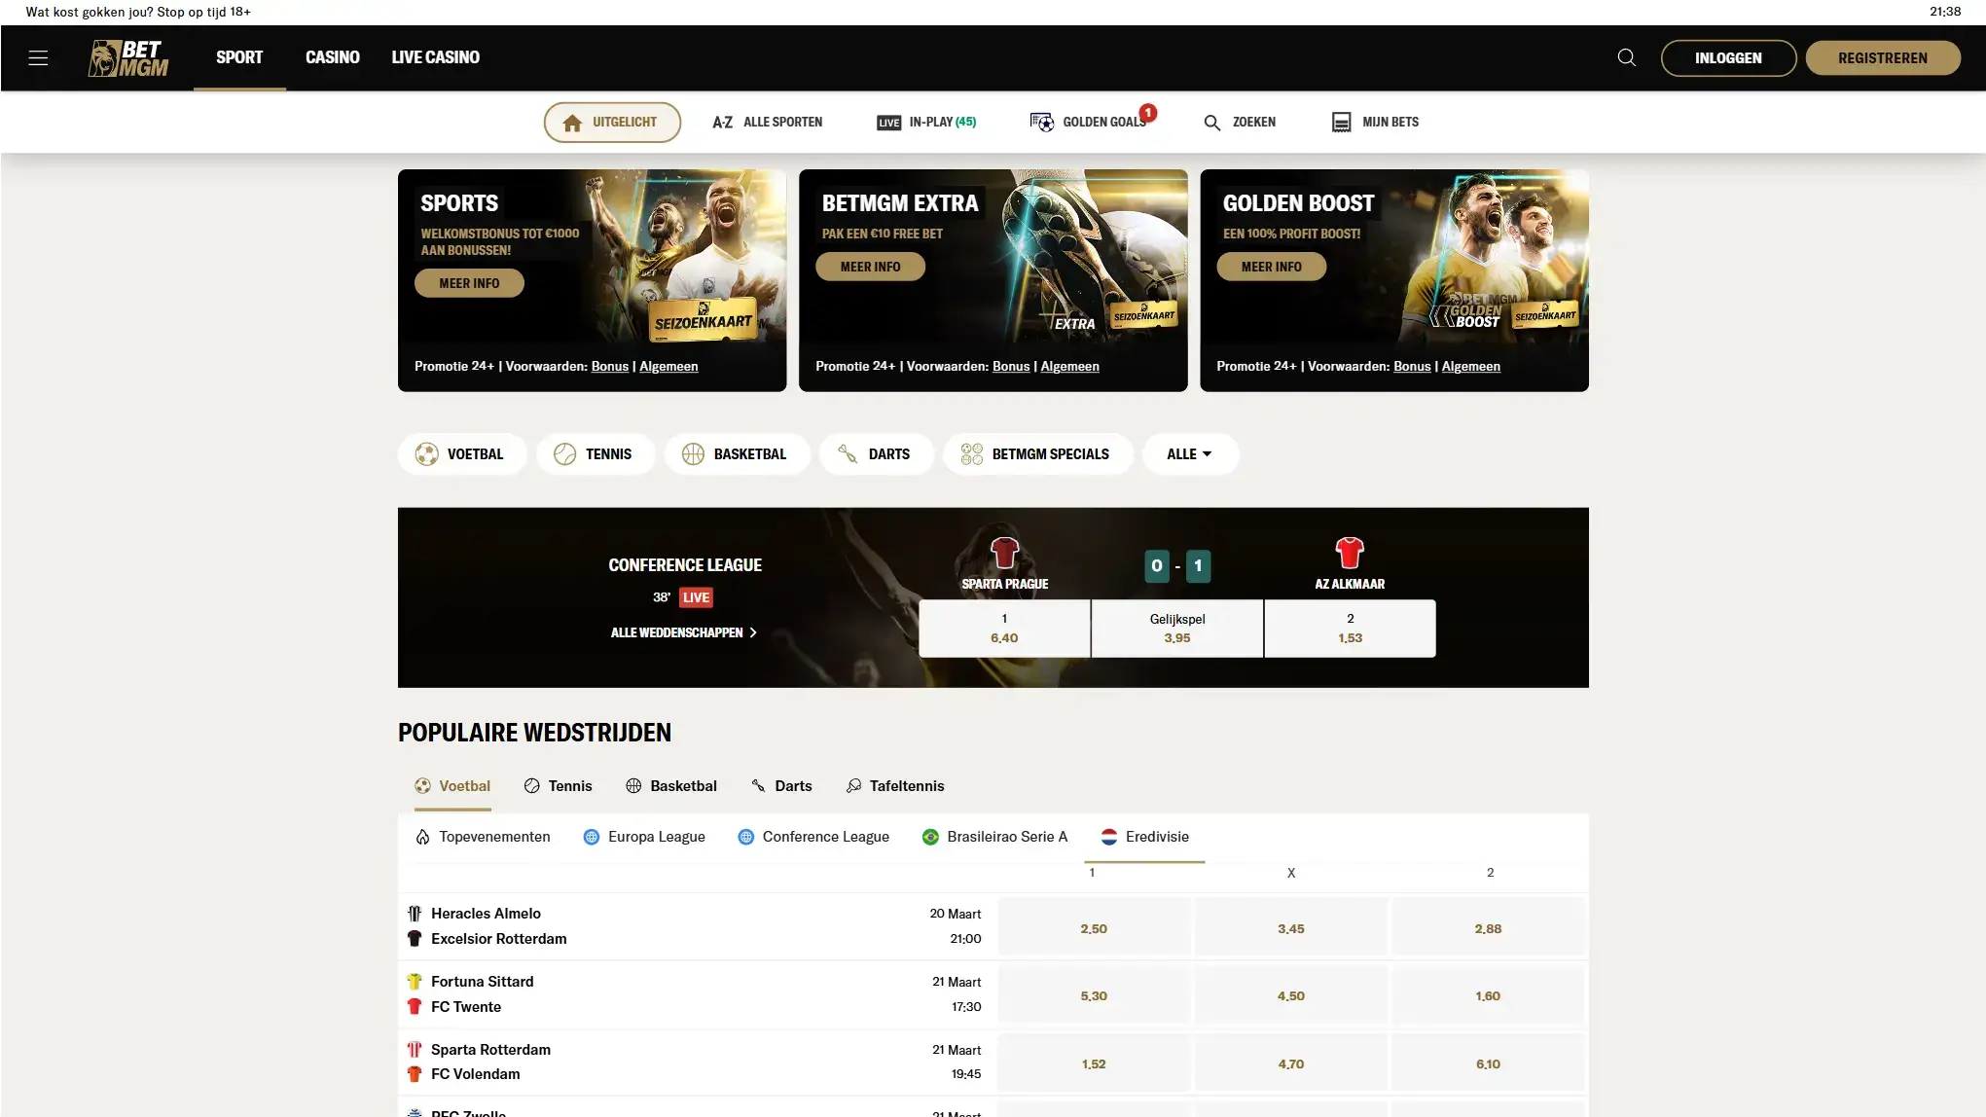Click the tennis ball icon in Tennis chip

coord(564,454)
